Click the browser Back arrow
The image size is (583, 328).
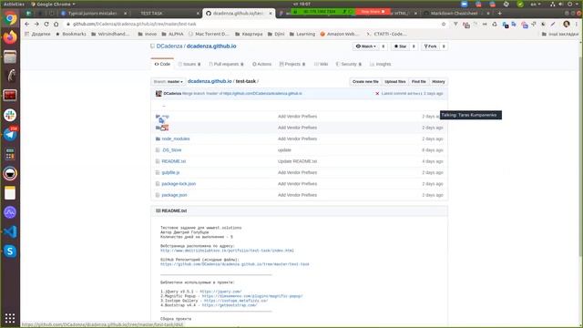tap(26, 24)
